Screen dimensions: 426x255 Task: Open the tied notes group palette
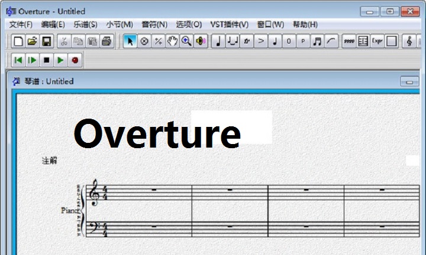[x=233, y=41]
